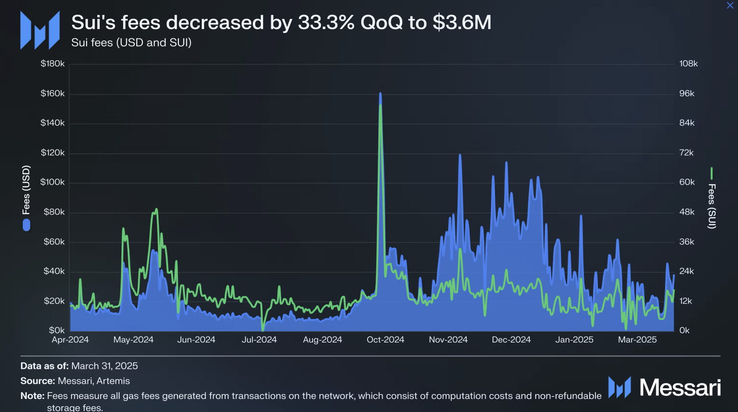Click the chart title about Sui's fees decrease
The width and height of the screenshot is (738, 412).
(x=281, y=22)
